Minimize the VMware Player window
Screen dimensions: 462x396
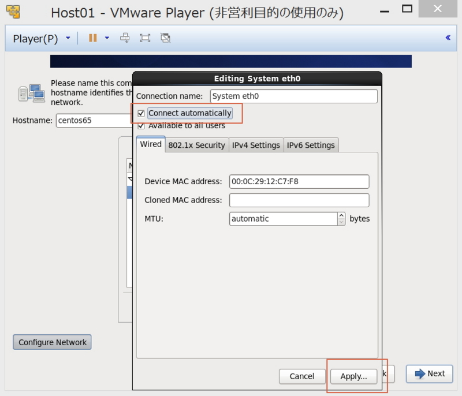[385, 11]
